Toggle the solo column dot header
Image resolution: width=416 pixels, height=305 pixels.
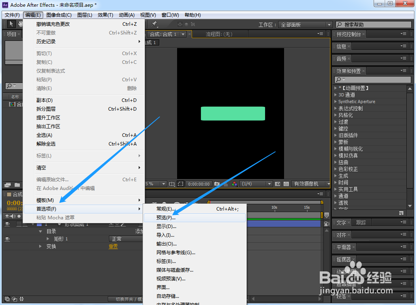[19, 216]
